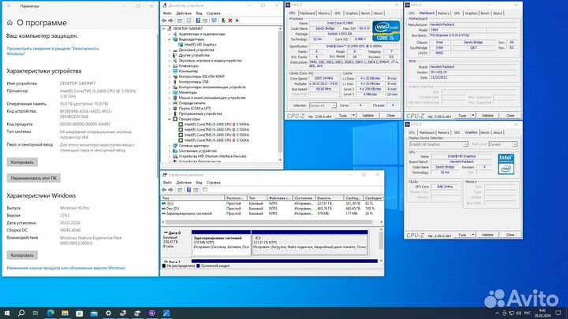
Task: Switch to Memory tab in the CPU-Z CPU window
Action: coord(324,13)
